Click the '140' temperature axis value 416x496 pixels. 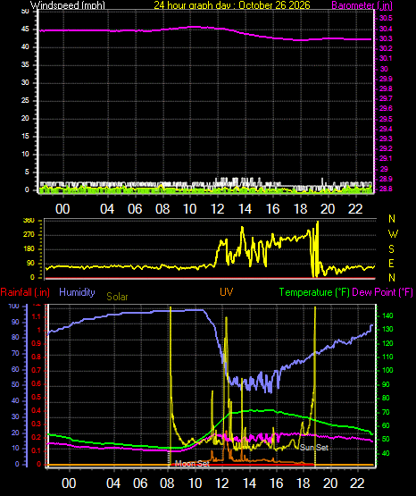click(387, 315)
